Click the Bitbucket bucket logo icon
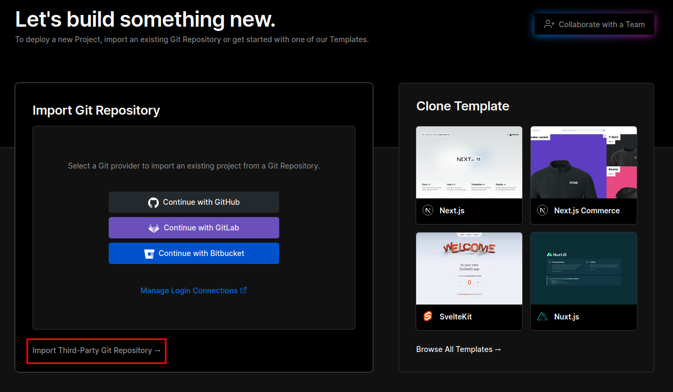 click(149, 253)
